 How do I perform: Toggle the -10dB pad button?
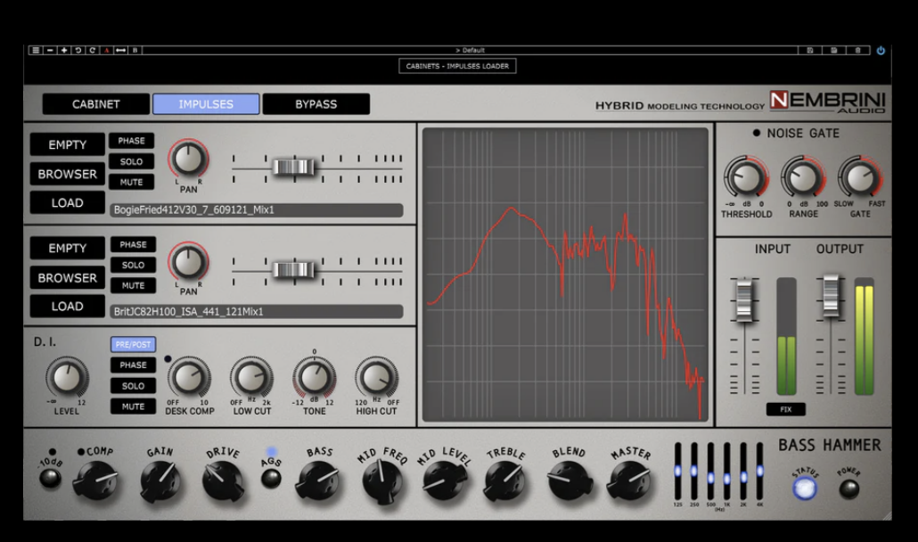pyautogui.click(x=51, y=478)
